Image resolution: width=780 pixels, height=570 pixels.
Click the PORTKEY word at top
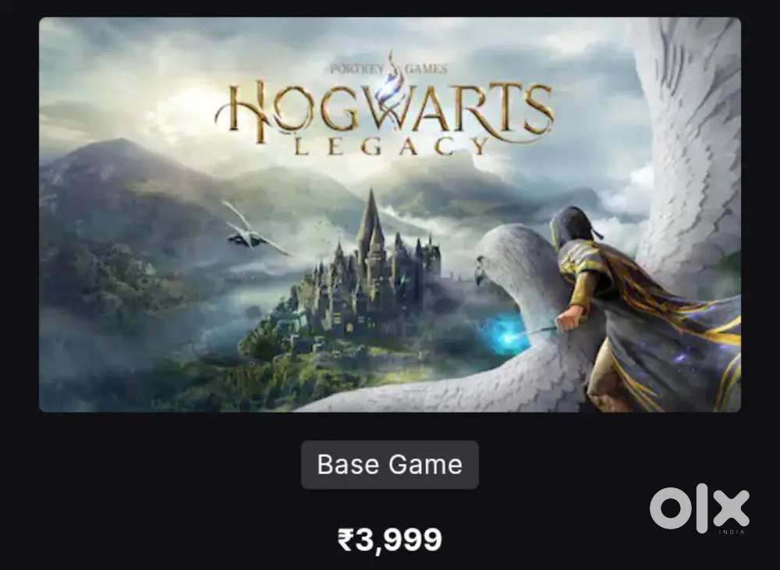click(x=356, y=69)
